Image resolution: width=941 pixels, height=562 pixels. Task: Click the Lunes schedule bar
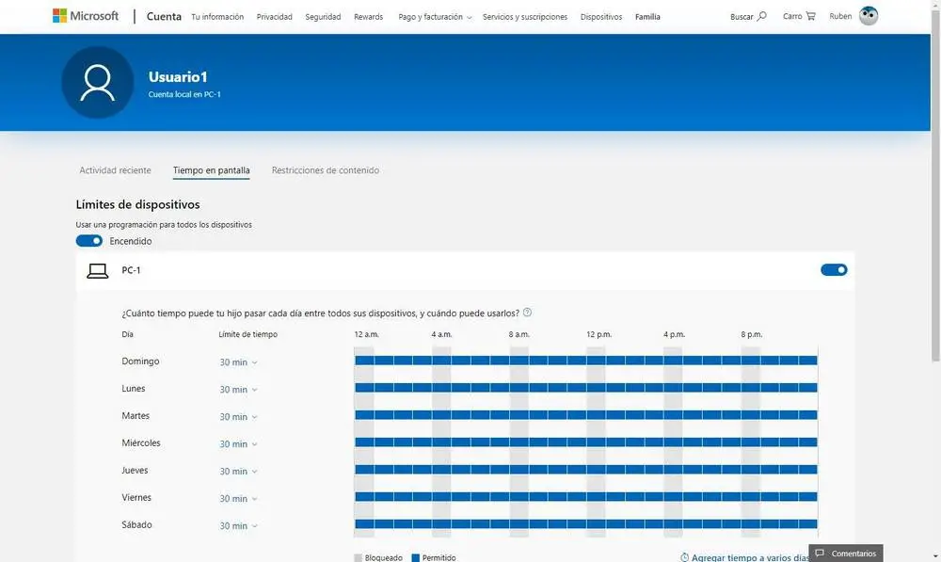click(585, 387)
